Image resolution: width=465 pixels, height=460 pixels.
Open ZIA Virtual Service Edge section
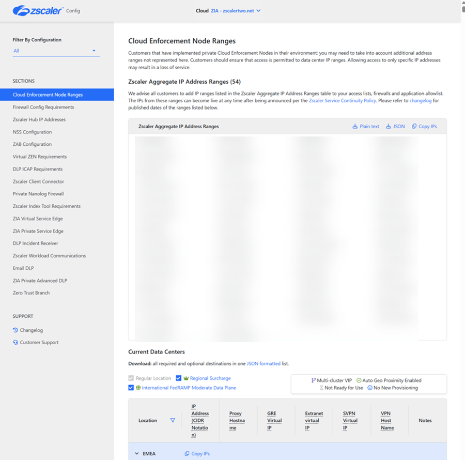(x=38, y=219)
